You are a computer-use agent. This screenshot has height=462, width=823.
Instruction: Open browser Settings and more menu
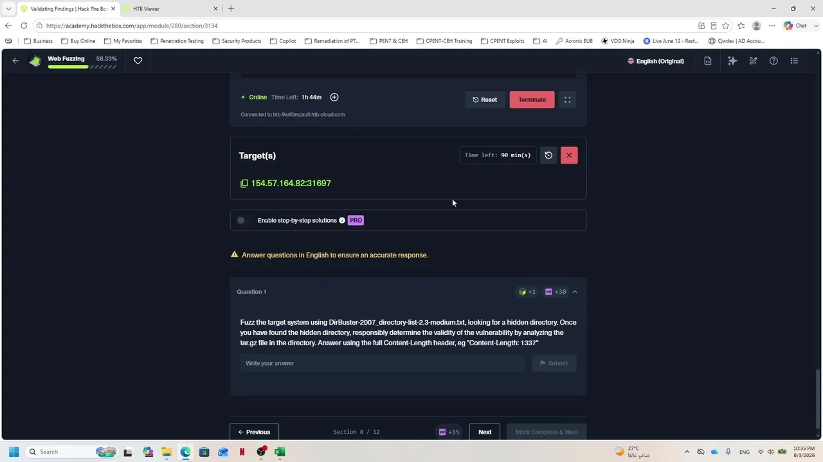[x=772, y=26]
